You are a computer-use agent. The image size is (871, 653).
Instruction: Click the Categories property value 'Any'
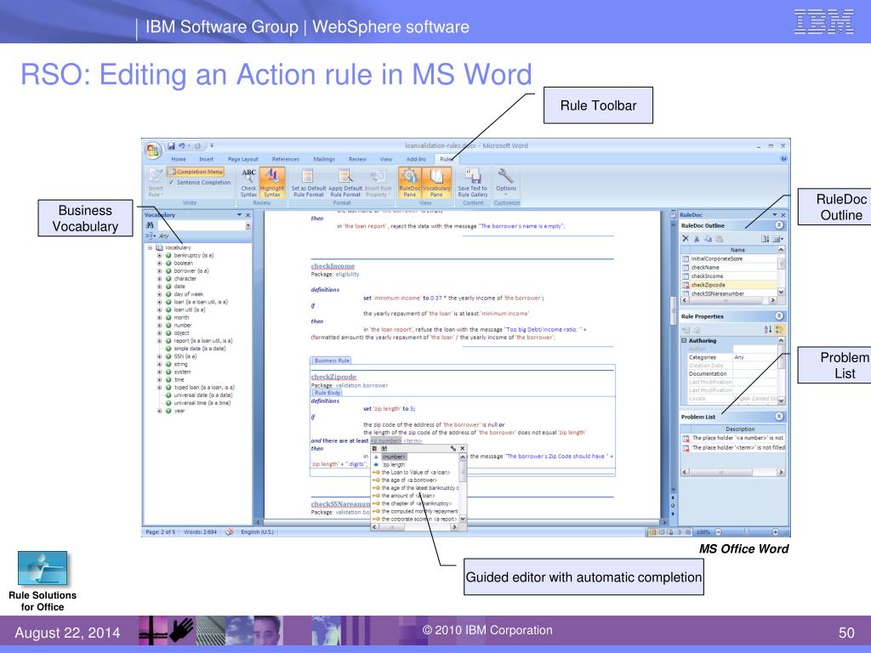(x=754, y=358)
